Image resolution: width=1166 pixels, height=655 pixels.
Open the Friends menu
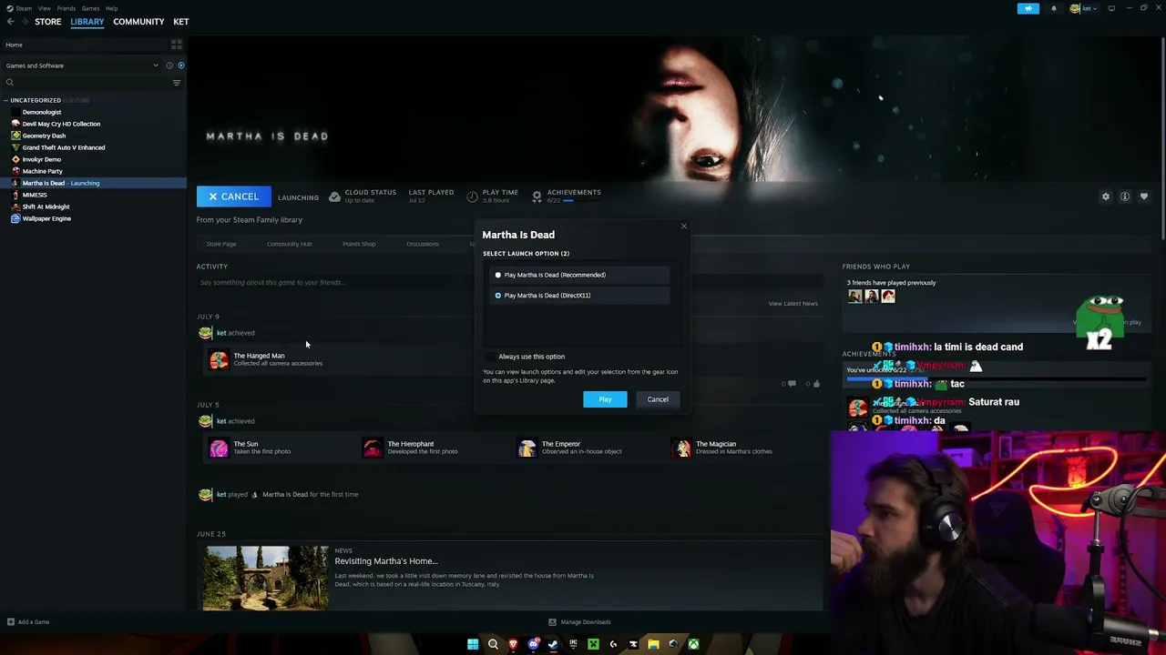pos(66,8)
